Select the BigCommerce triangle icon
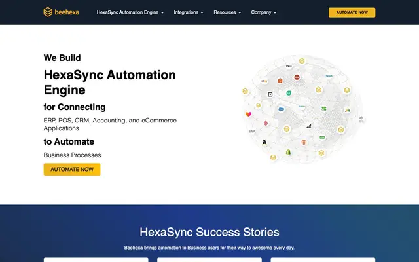Screen dimensions: 419x262 pos(309,126)
